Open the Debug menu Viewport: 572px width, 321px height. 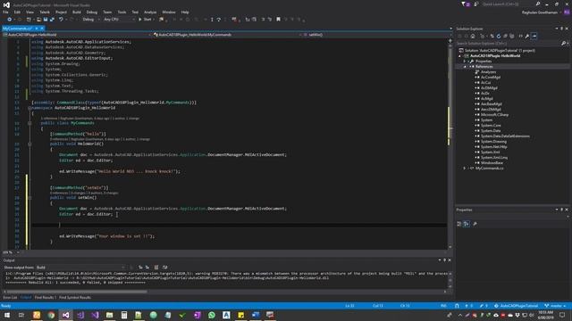tap(91, 12)
